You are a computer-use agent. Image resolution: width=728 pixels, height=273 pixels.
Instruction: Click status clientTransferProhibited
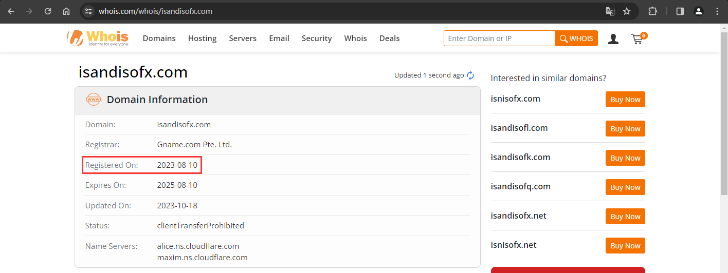click(x=201, y=225)
